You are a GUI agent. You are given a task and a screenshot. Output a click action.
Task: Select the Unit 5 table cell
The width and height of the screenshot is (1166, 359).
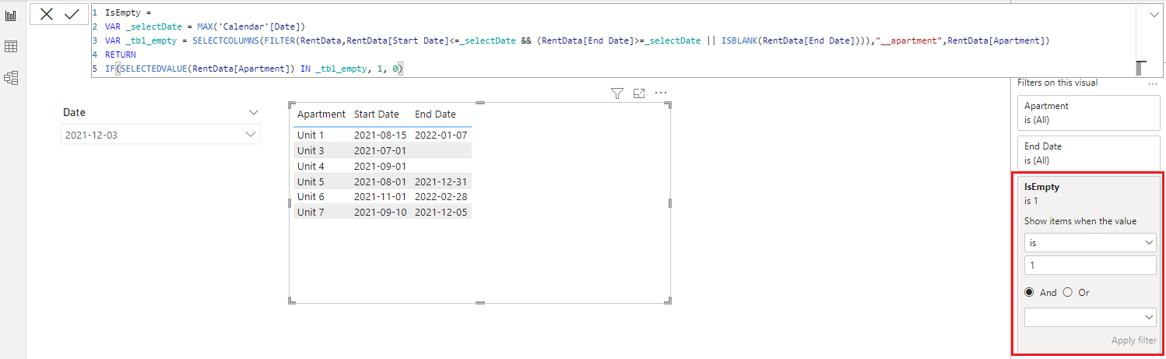[311, 181]
